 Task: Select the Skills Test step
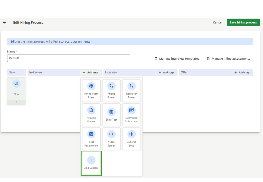coord(111,114)
